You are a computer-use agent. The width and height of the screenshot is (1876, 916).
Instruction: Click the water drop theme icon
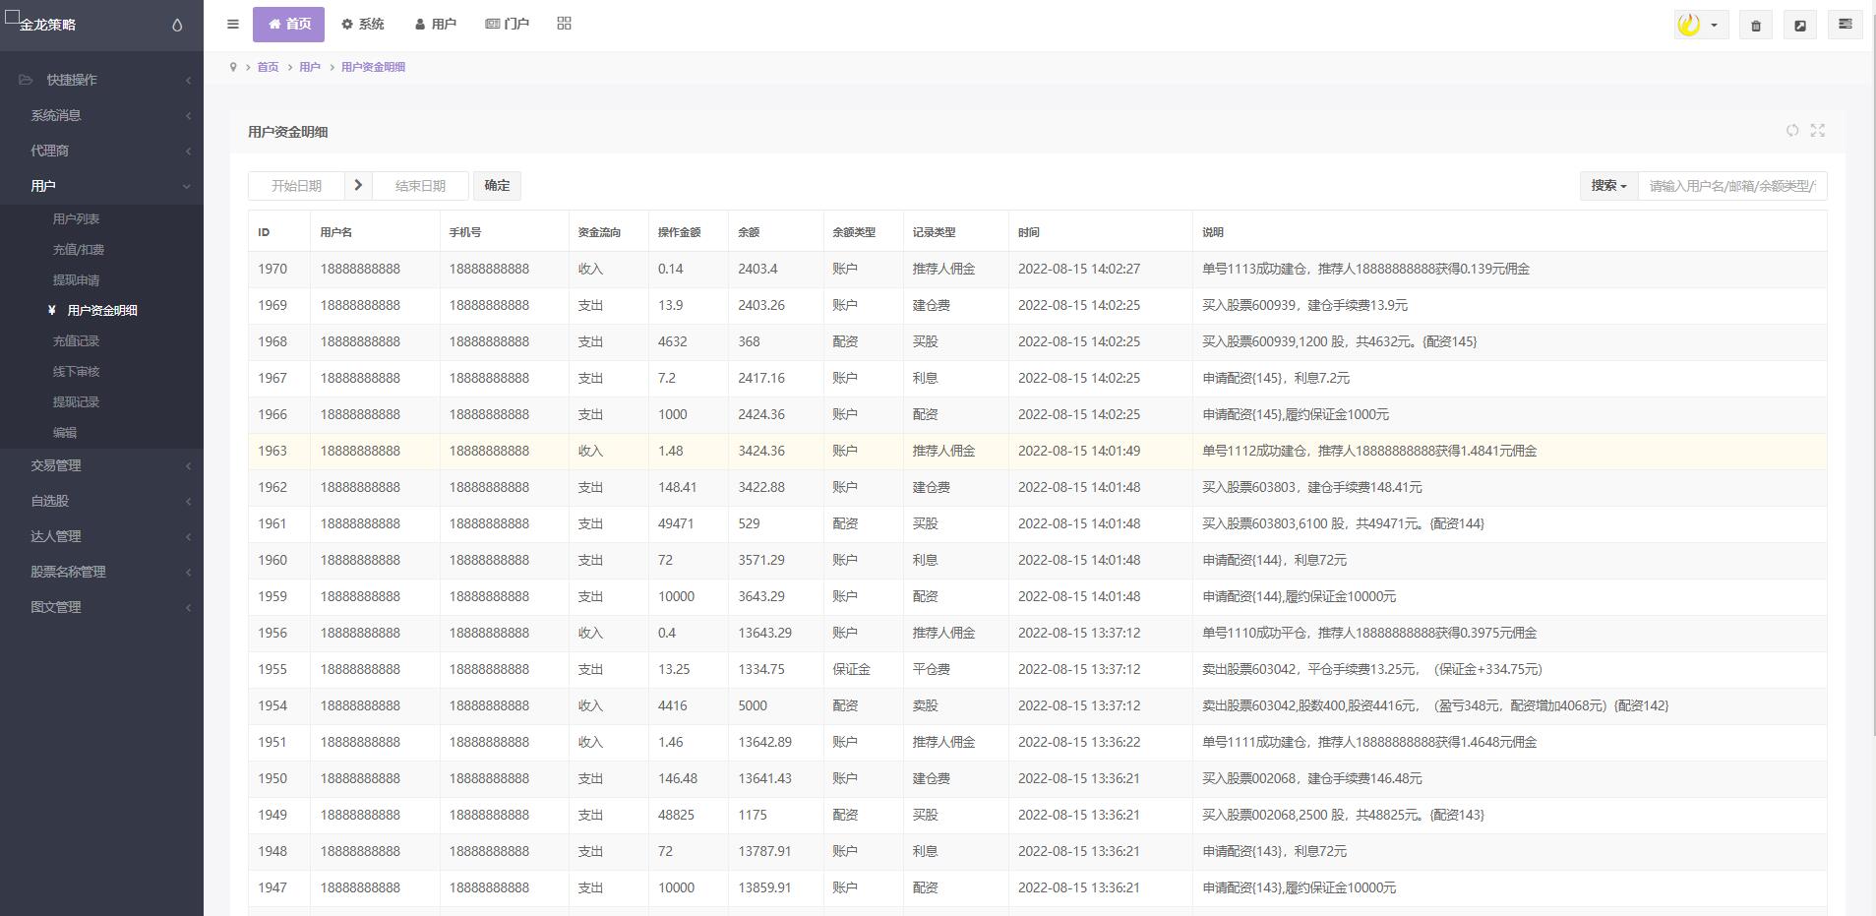(177, 26)
